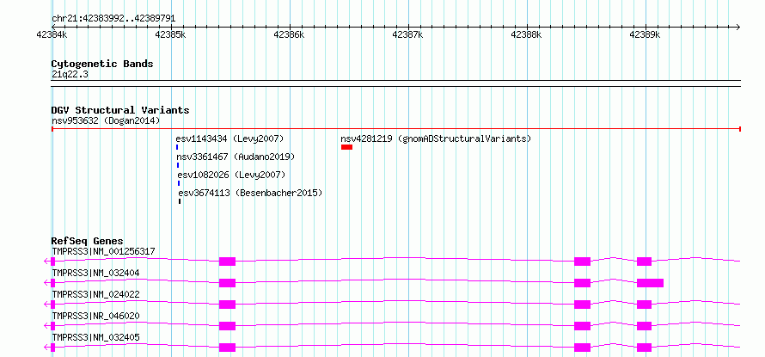
Task: Click NM_032404 exon near 42388.5k
Action: [x=582, y=283]
